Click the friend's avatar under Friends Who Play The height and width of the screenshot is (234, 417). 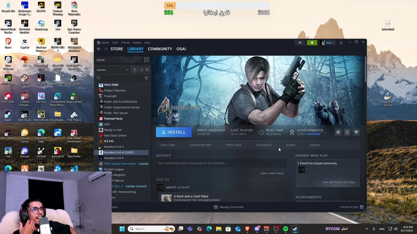(x=302, y=170)
